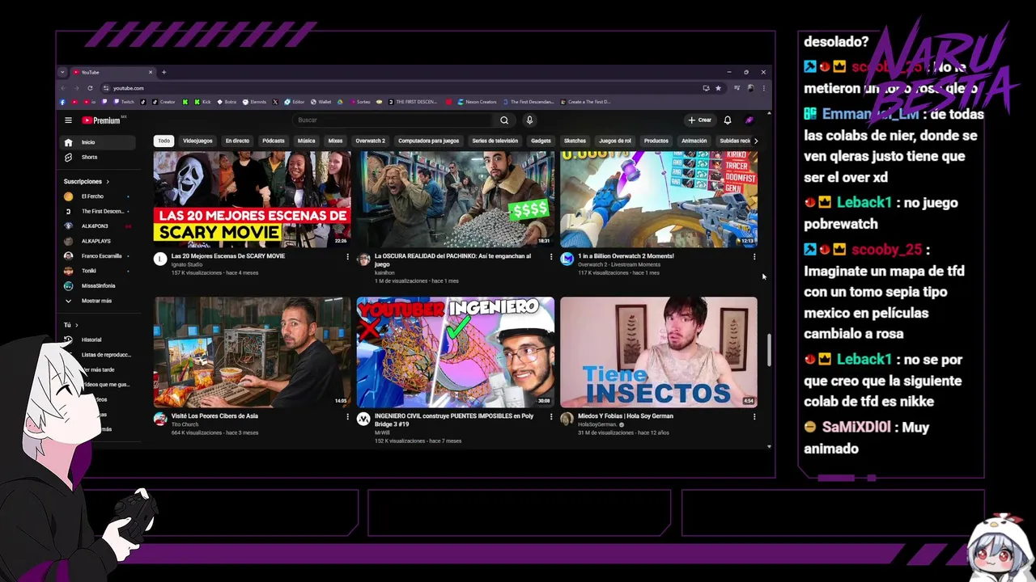
Task: Open the HolaSoyGerman channel link
Action: coord(597,424)
